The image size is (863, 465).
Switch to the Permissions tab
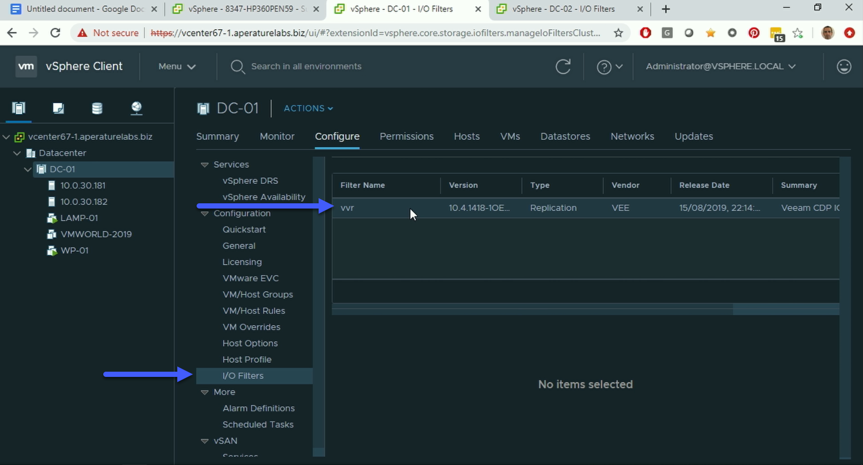pyautogui.click(x=407, y=136)
